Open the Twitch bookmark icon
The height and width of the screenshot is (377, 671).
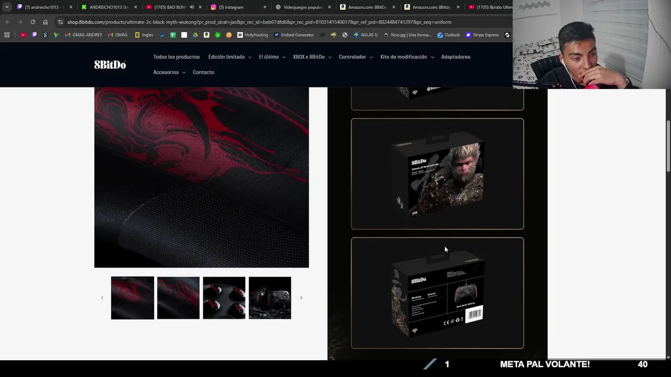[x=35, y=35]
